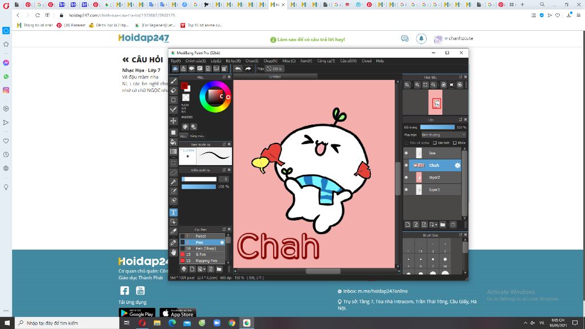Select the Select Pen tool
The height and width of the screenshot is (329, 585).
pyautogui.click(x=174, y=191)
